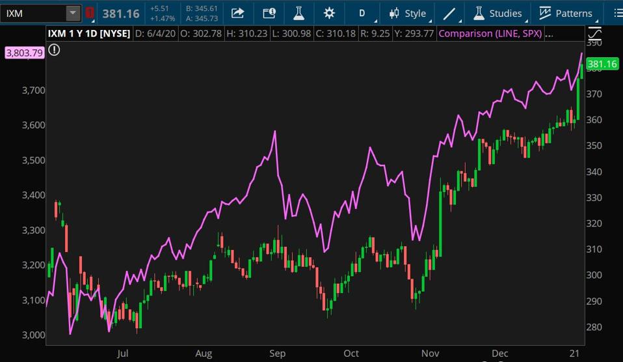This screenshot has width=623, height=362.
Task: Click the curve icon above the price axis
Action: click(x=594, y=33)
